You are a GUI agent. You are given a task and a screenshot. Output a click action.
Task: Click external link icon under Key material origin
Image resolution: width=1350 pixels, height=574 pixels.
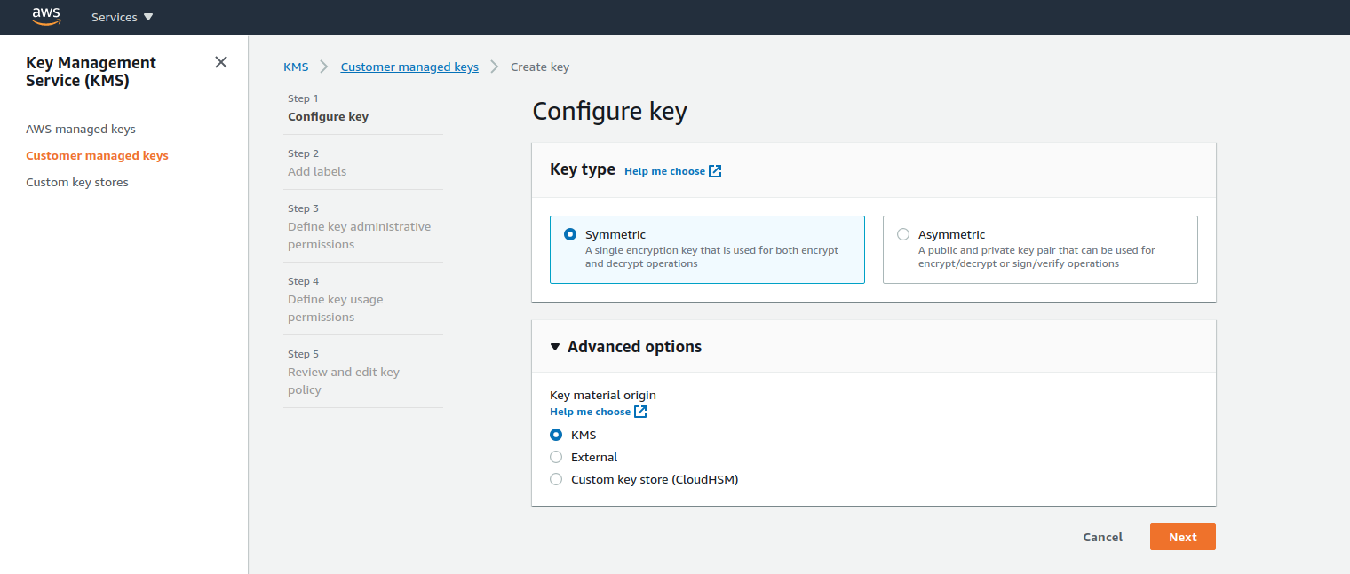[640, 412]
